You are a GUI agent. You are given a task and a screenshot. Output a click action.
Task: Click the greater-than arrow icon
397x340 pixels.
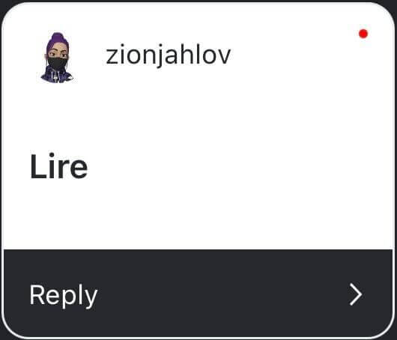pyautogui.click(x=356, y=294)
